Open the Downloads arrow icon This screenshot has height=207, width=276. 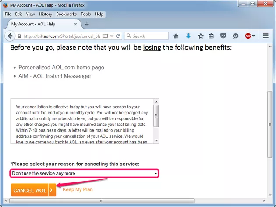(188, 36)
